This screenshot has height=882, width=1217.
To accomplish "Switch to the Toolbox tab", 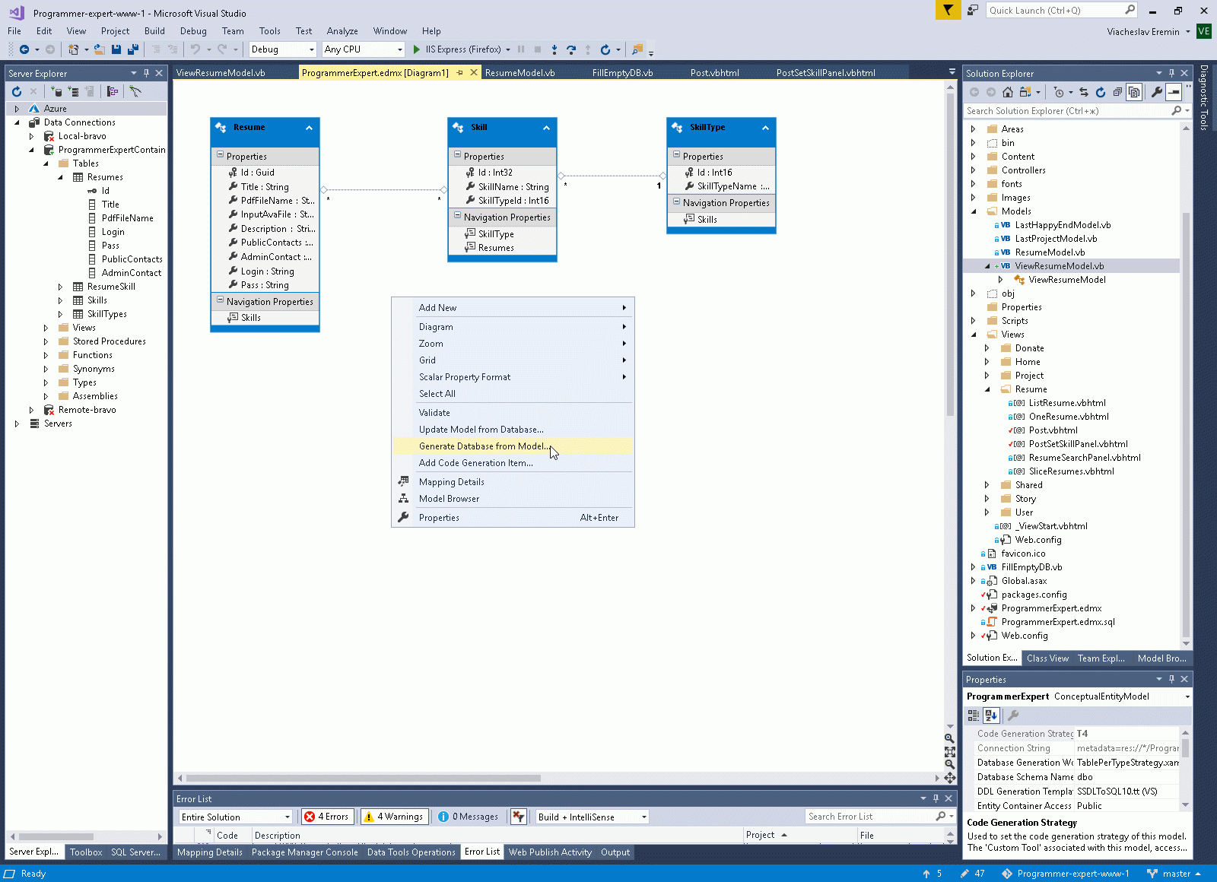I will pos(86,852).
